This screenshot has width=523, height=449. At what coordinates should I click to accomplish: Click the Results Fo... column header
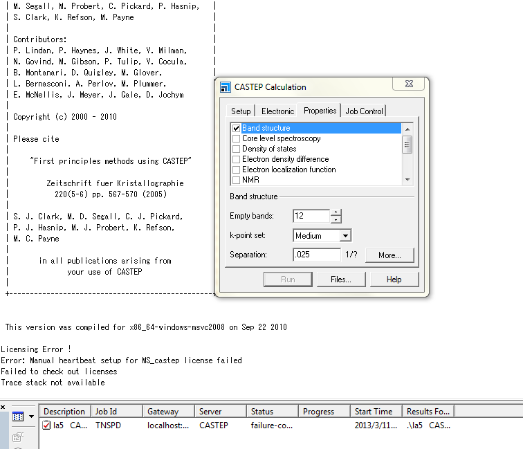pyautogui.click(x=428, y=412)
